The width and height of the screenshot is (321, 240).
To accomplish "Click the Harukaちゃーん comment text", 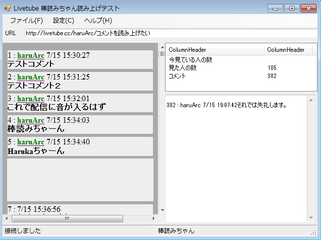I will point(36,150).
